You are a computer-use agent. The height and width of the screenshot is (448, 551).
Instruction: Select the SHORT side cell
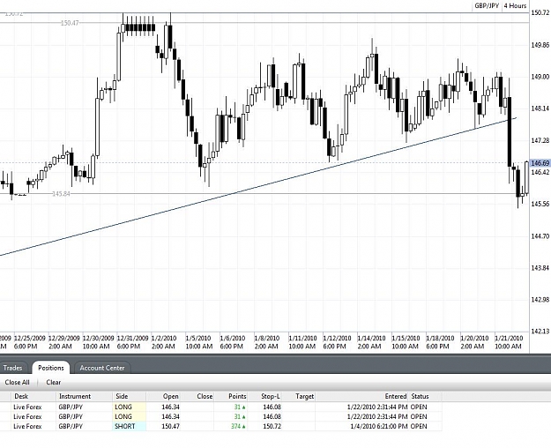tap(130, 426)
